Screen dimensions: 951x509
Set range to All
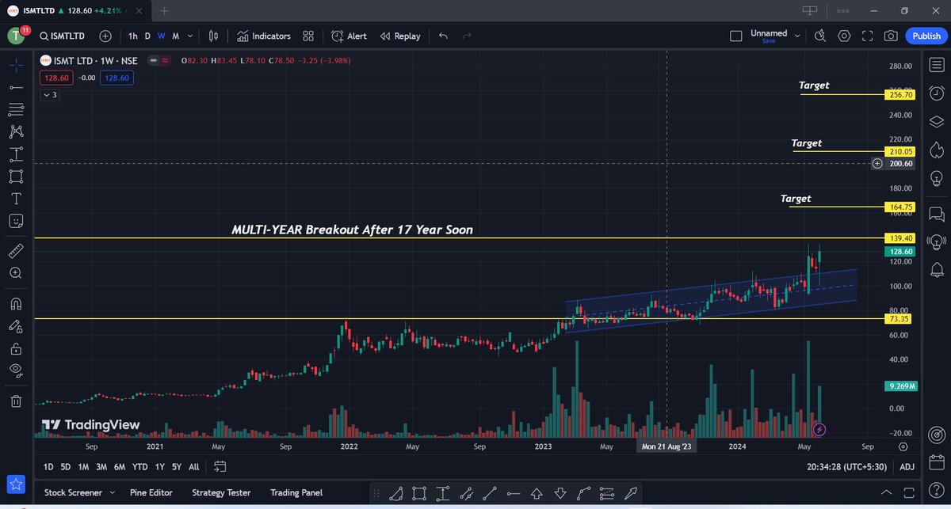point(194,467)
